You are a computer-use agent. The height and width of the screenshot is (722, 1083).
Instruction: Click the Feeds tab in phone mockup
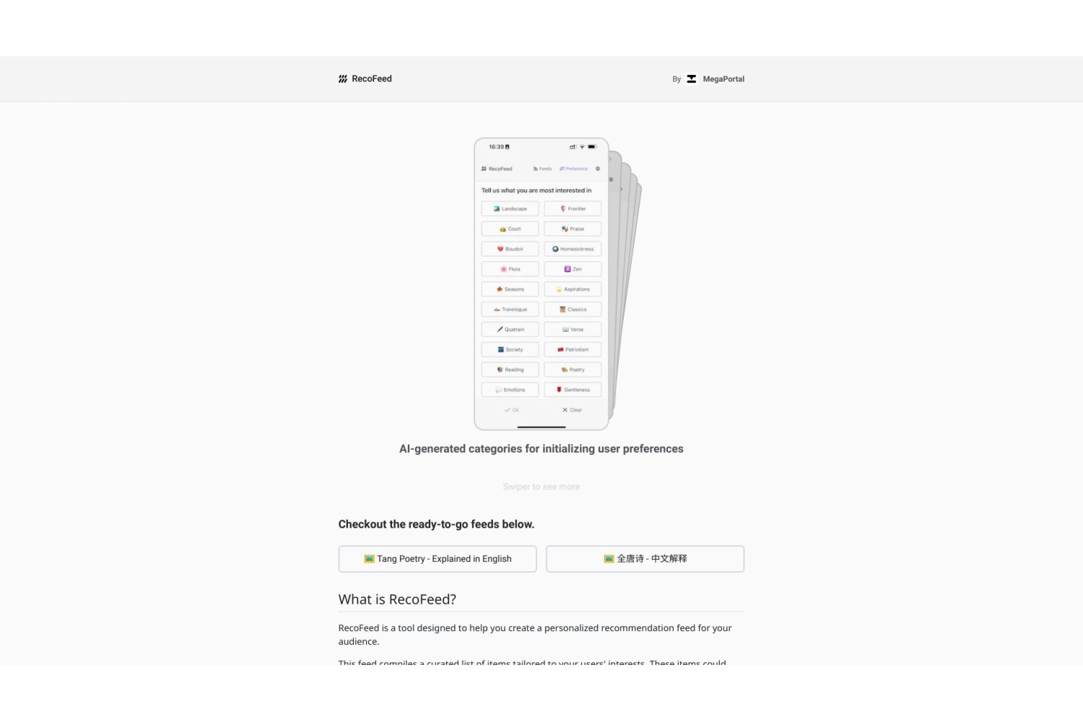pyautogui.click(x=542, y=169)
